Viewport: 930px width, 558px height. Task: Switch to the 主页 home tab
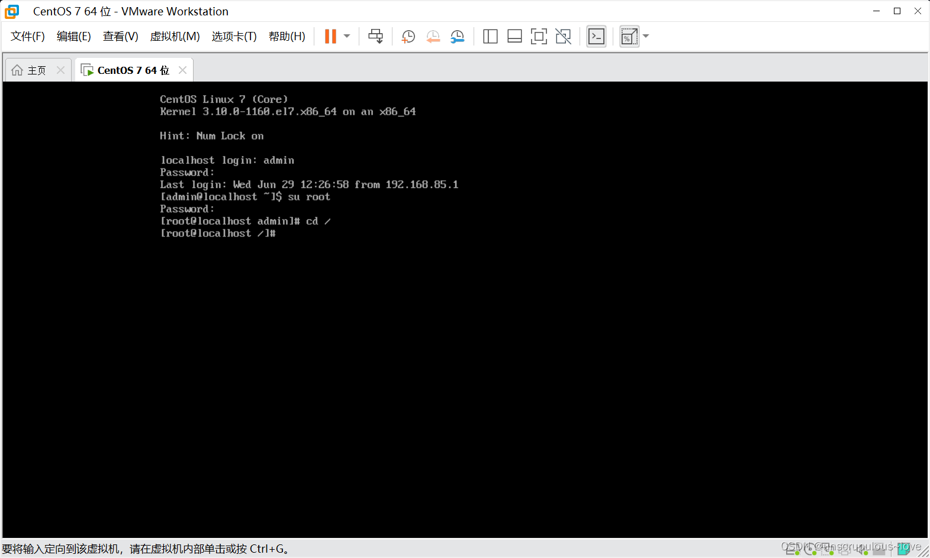coord(37,70)
